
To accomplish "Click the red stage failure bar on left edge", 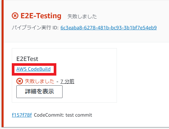I will 3,64.
